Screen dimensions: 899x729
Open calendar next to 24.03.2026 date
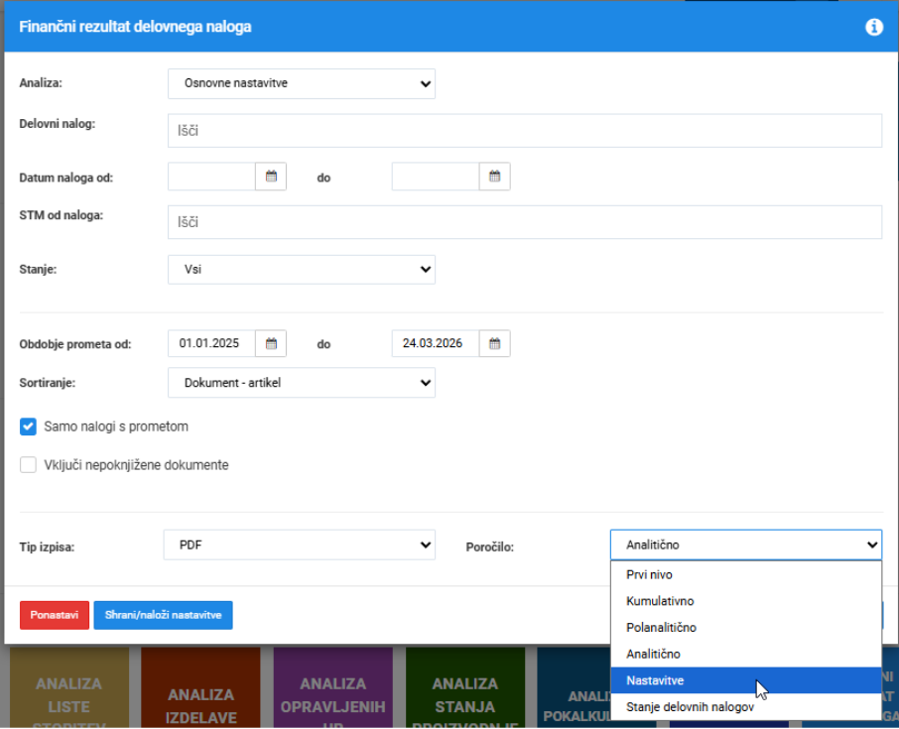(x=495, y=343)
